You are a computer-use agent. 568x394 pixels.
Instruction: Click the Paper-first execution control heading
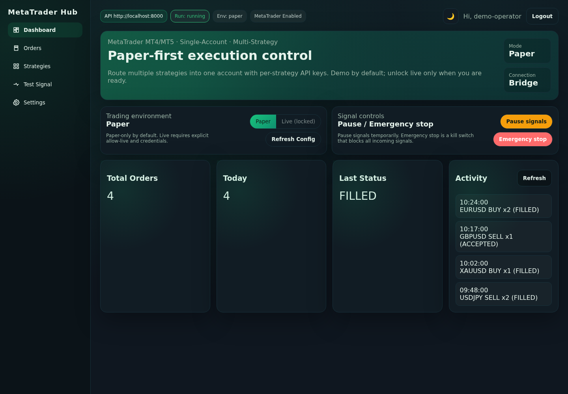(210, 56)
